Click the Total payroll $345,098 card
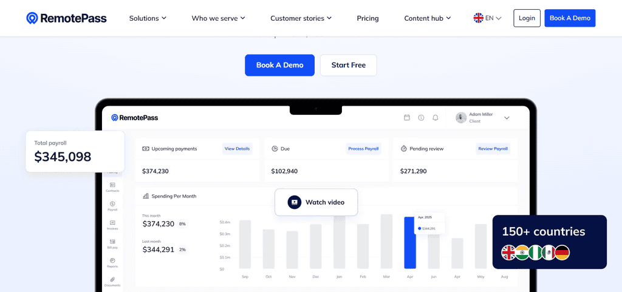The height and width of the screenshot is (292, 622). click(75, 151)
